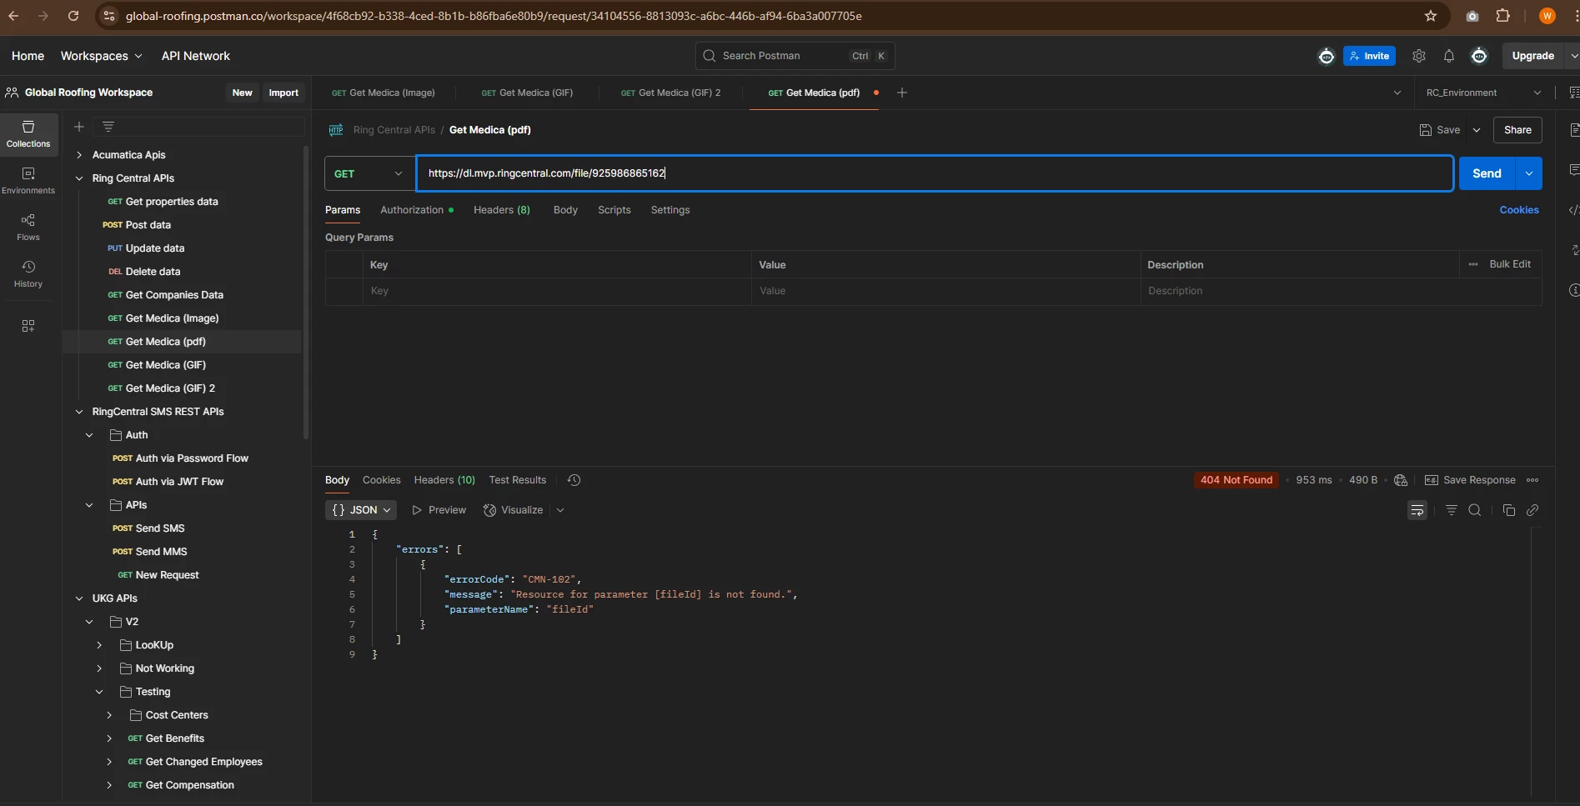Open the Cookies link
The width and height of the screenshot is (1580, 806).
pos(1519,210)
